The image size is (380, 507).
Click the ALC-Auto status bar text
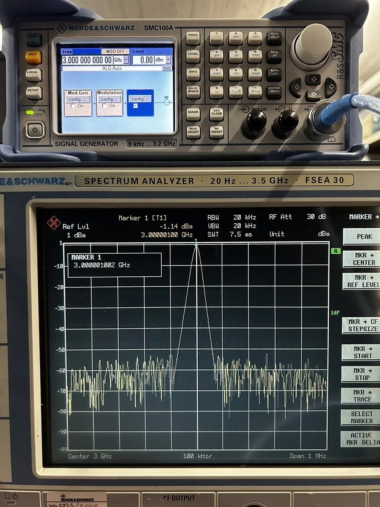click(112, 68)
